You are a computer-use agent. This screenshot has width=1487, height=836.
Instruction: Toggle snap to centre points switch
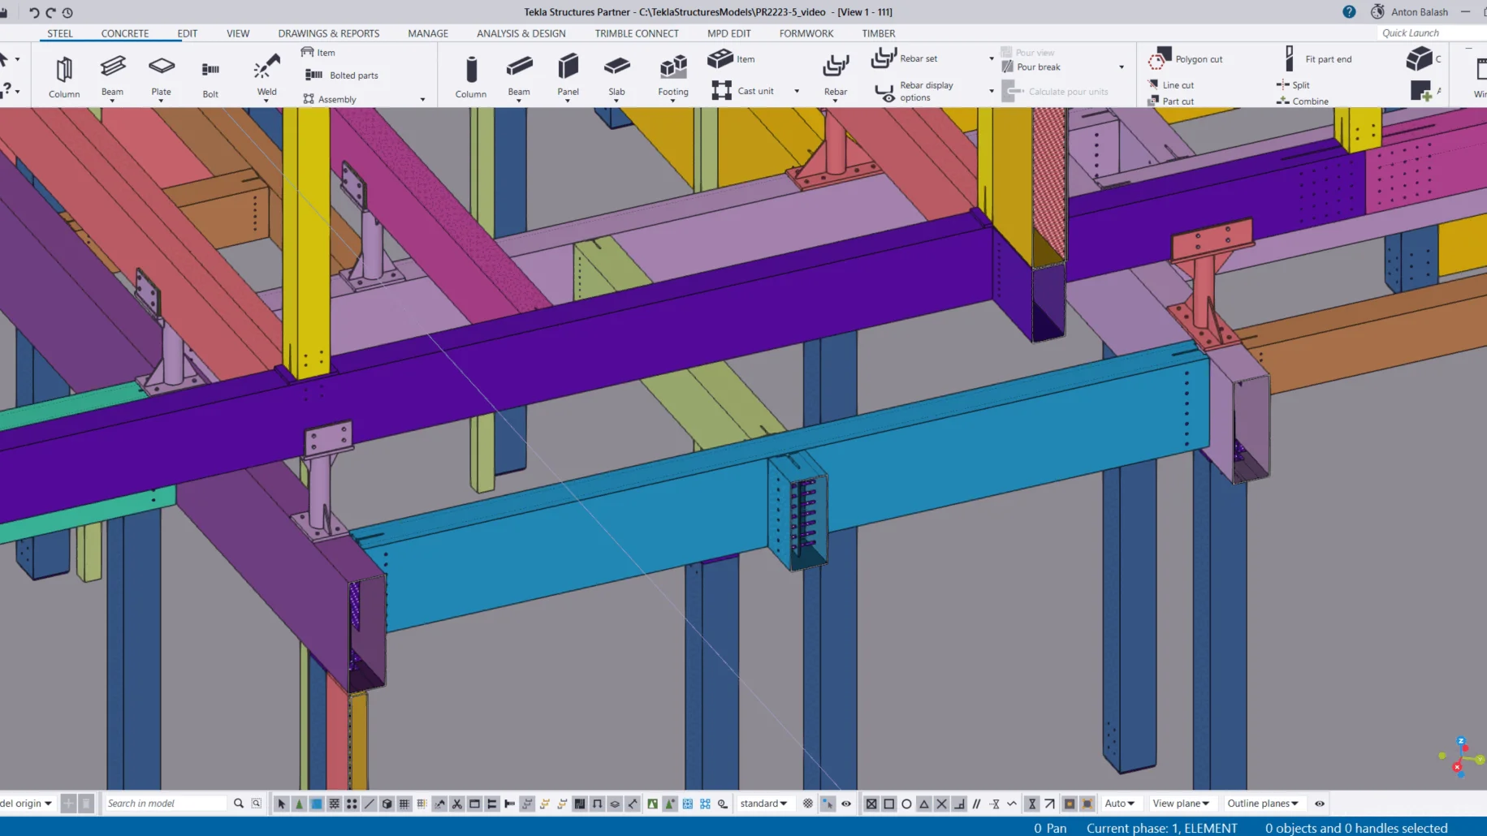906,804
